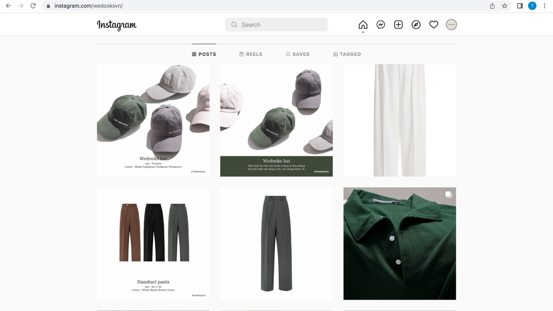Switch to the SAVED tab
This screenshot has height=311, width=553.
298,54
